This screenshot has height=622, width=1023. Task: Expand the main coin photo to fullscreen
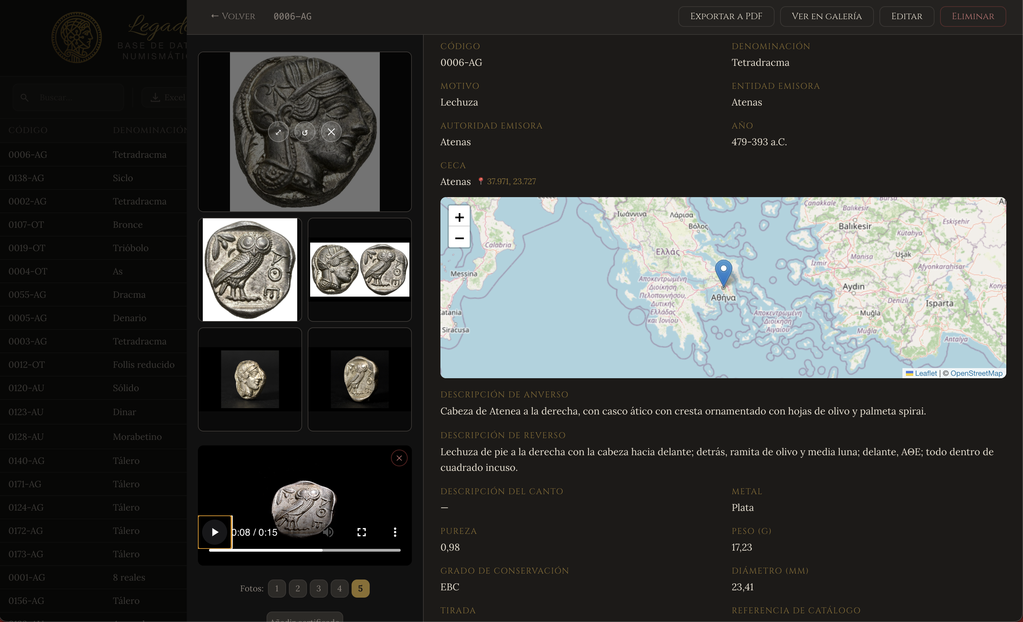pyautogui.click(x=278, y=132)
